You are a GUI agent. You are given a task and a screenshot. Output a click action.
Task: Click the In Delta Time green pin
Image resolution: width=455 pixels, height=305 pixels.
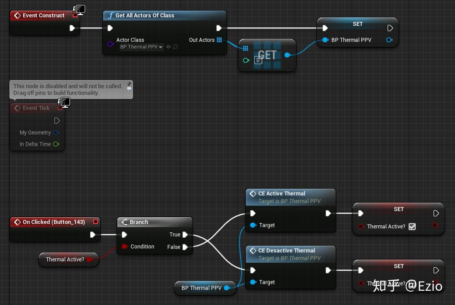tap(56, 144)
